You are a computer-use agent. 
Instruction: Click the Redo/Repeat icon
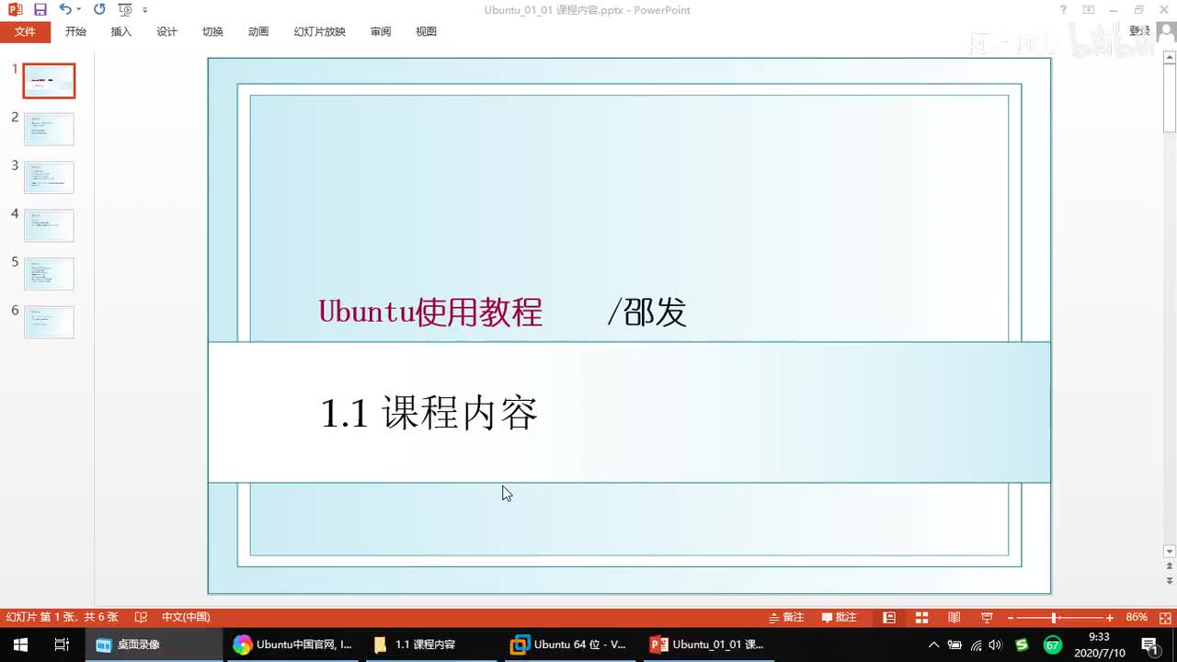(x=99, y=9)
